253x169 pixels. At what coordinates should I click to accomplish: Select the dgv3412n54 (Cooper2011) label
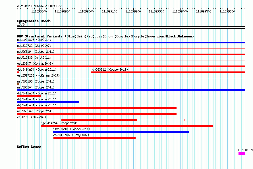click(x=37, y=99)
